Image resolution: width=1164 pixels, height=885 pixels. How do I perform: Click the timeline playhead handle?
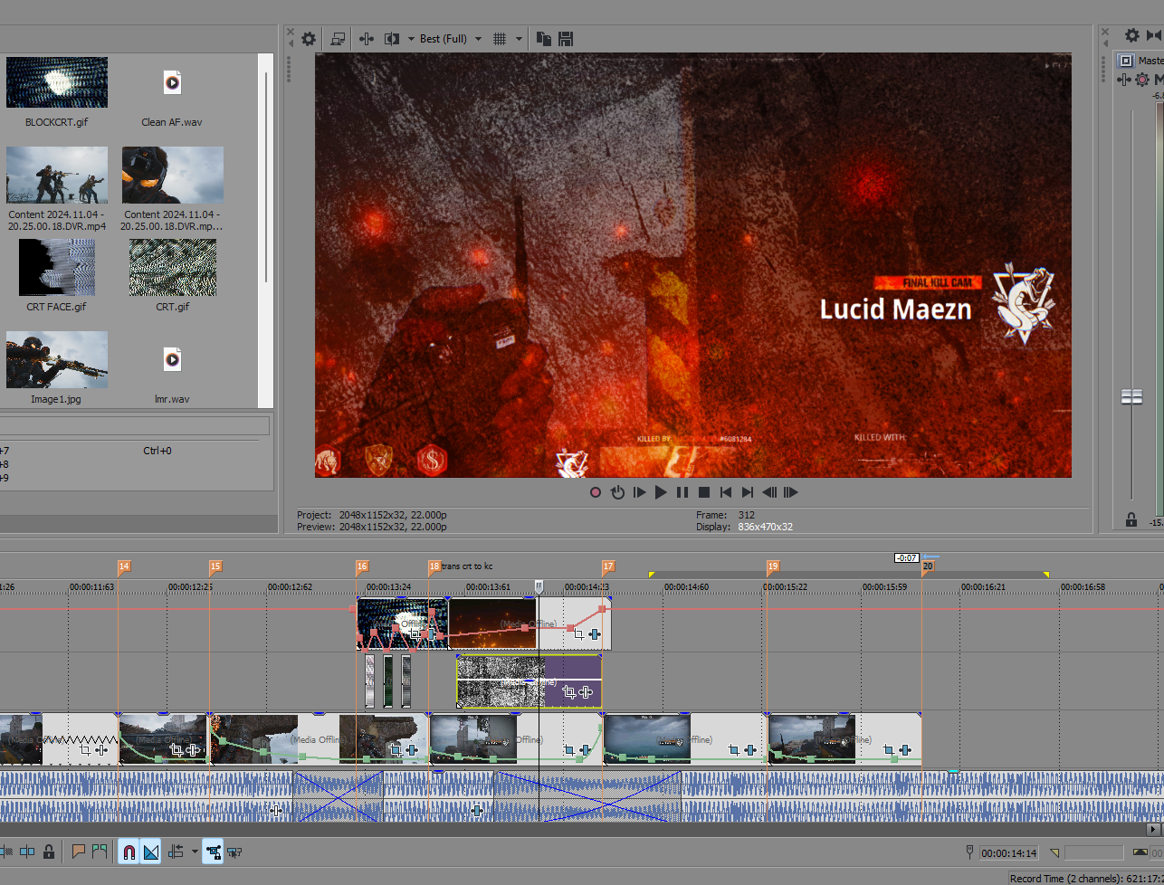(x=539, y=587)
